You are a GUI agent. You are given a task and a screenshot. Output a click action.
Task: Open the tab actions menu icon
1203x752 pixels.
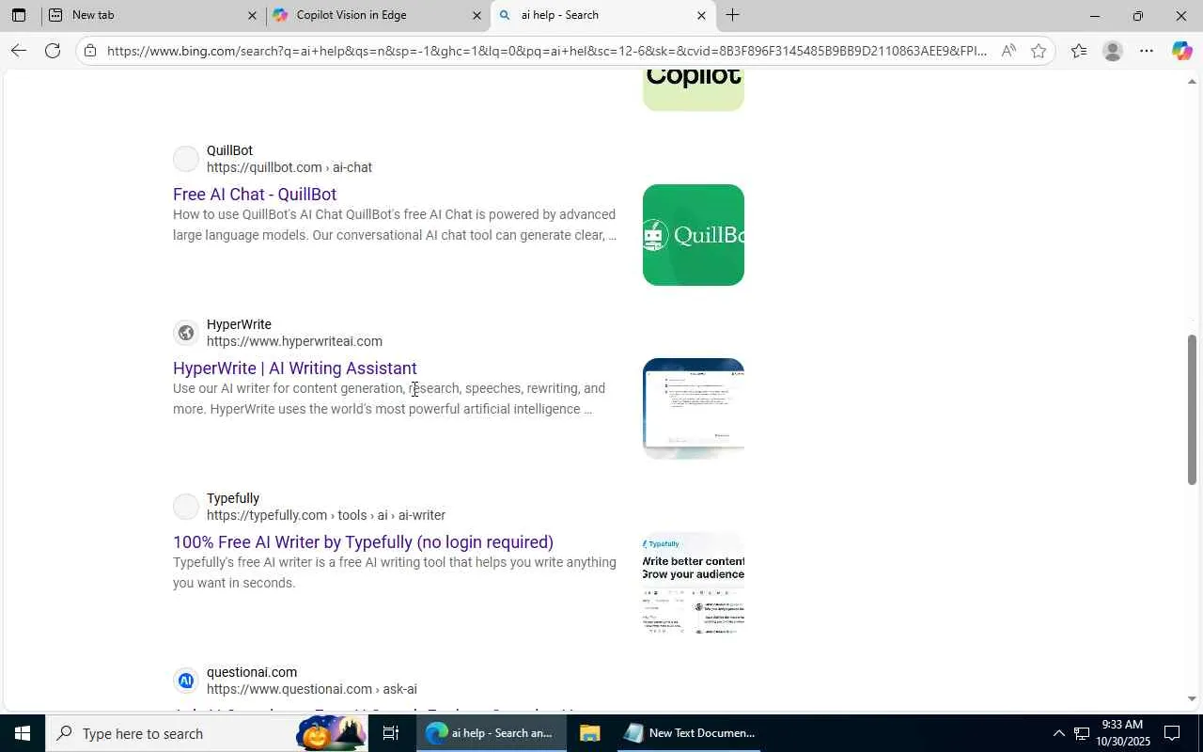tap(19, 15)
